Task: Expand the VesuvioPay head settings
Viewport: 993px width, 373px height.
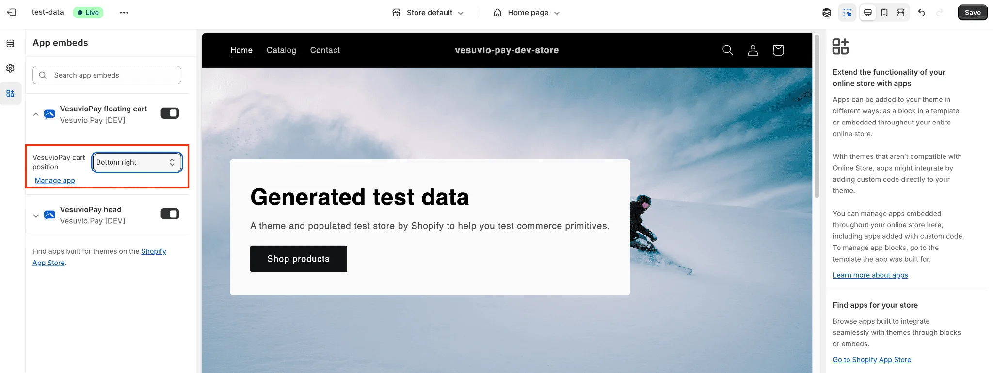Action: coord(36,216)
